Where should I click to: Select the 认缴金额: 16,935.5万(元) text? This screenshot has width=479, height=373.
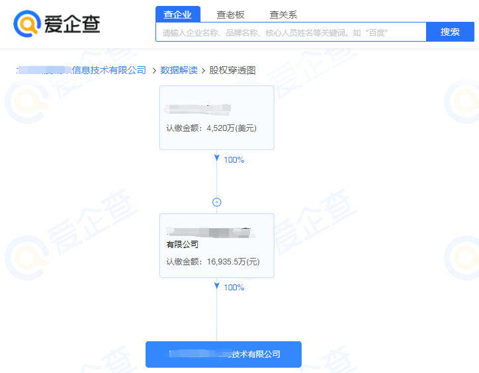click(x=213, y=262)
